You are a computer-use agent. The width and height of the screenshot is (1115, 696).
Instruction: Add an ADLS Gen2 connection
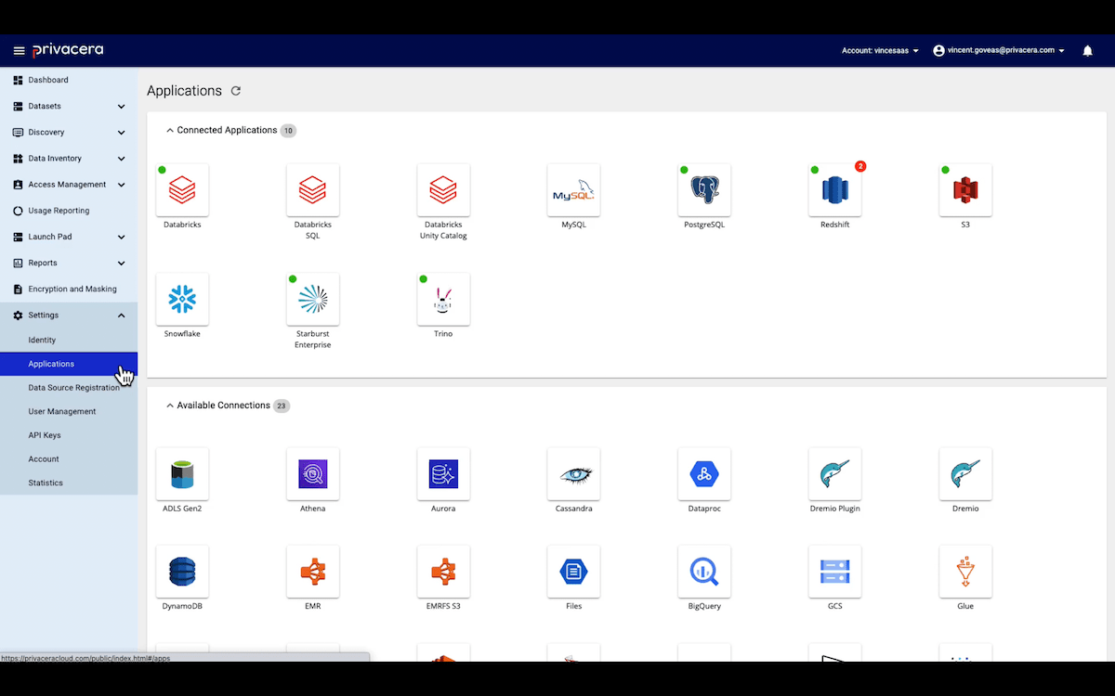[182, 474]
